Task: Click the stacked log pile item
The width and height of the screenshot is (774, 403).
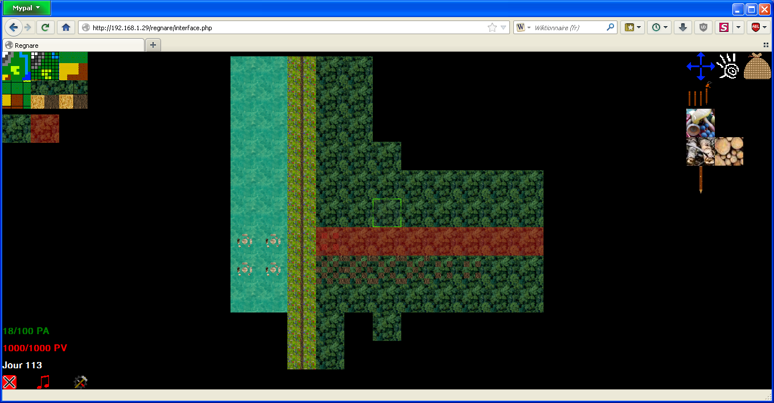Action: point(729,151)
